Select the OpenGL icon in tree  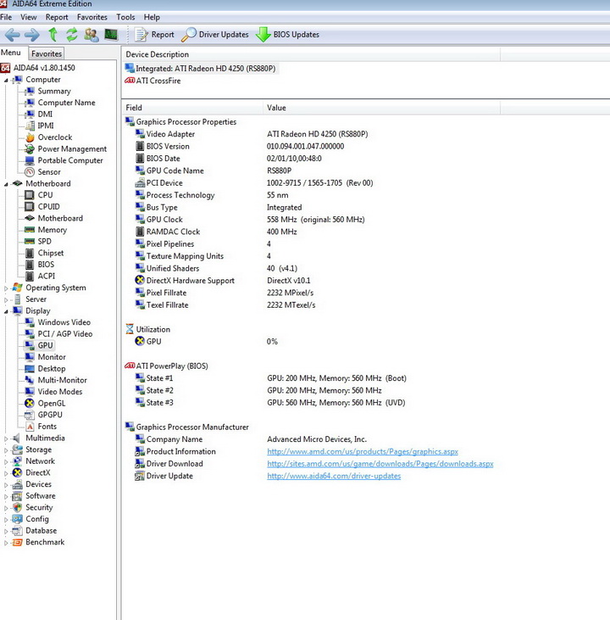pos(30,403)
